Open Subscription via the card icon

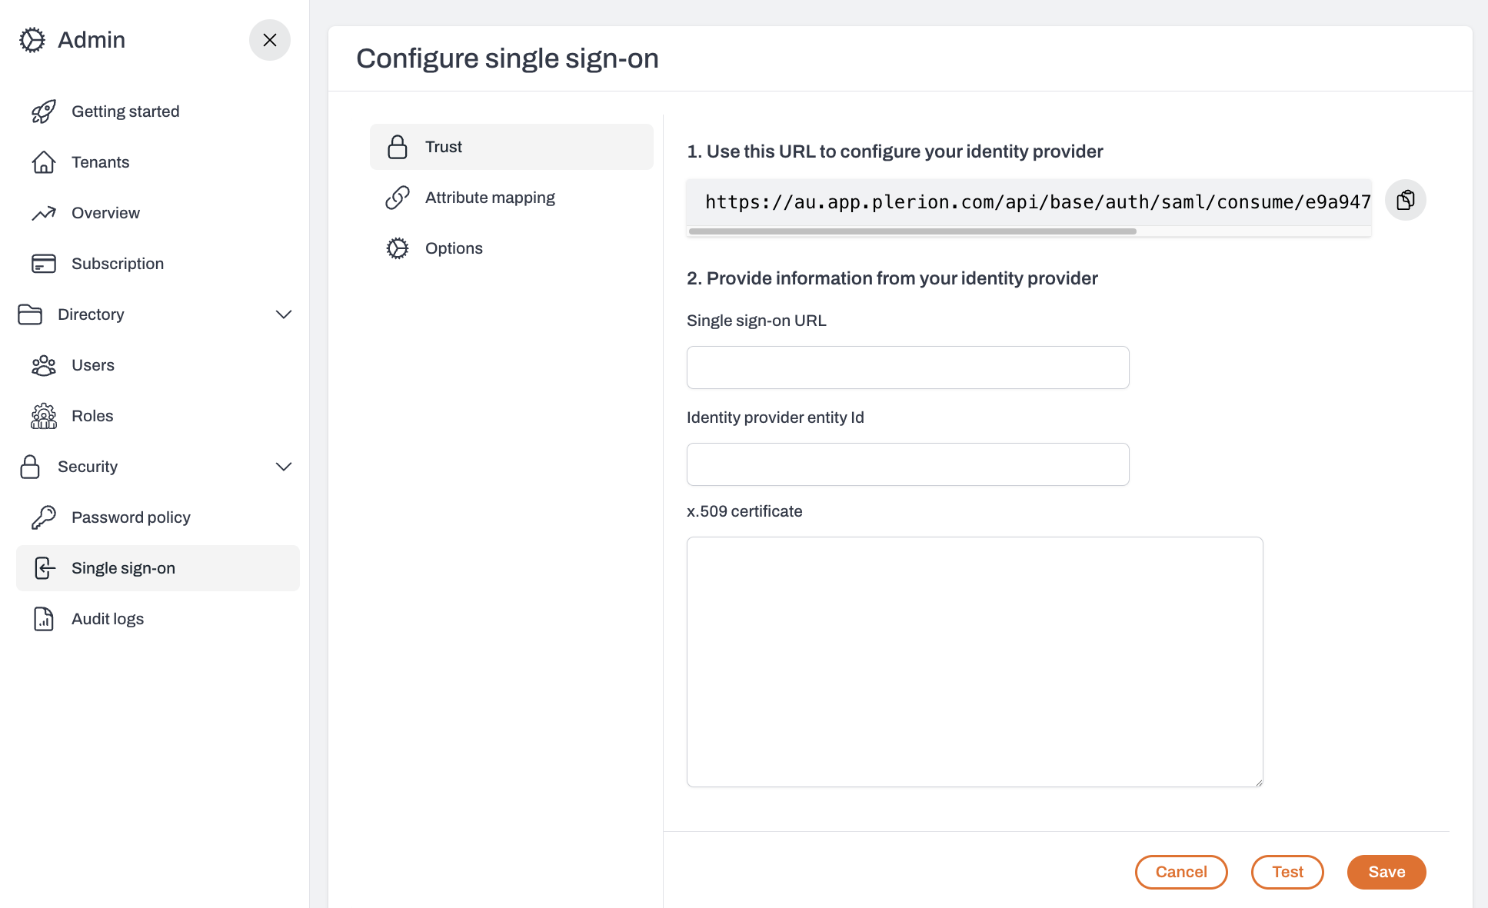pos(44,264)
